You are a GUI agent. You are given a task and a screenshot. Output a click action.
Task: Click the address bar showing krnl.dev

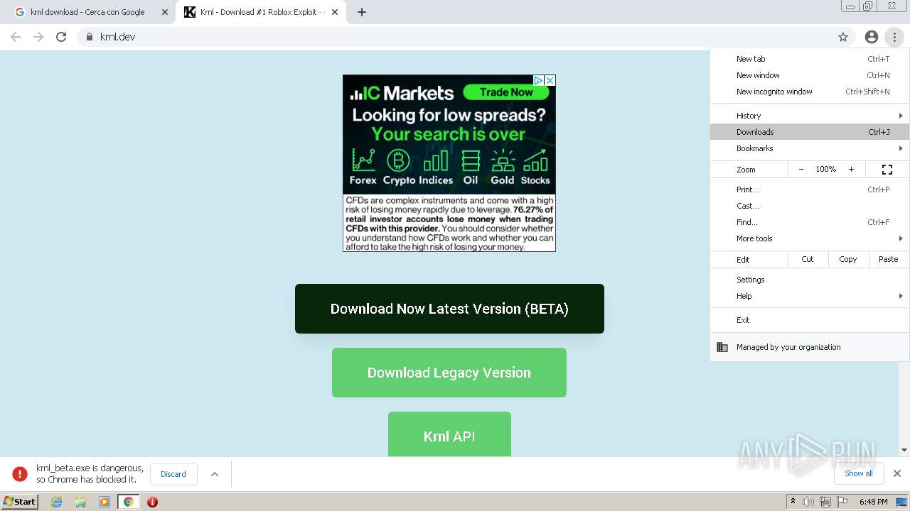pyautogui.click(x=455, y=37)
